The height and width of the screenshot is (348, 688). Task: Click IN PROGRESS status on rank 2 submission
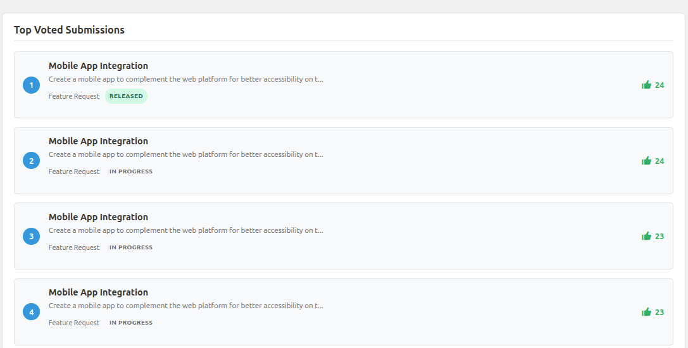pyautogui.click(x=131, y=171)
